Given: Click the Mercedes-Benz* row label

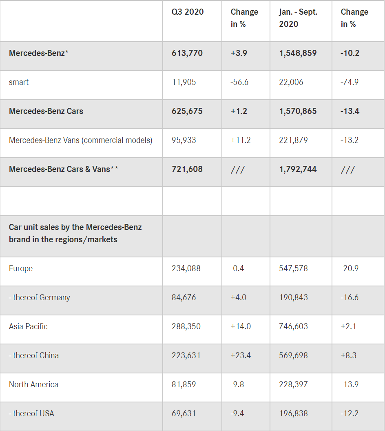Looking at the screenshot, I should click(39, 53).
